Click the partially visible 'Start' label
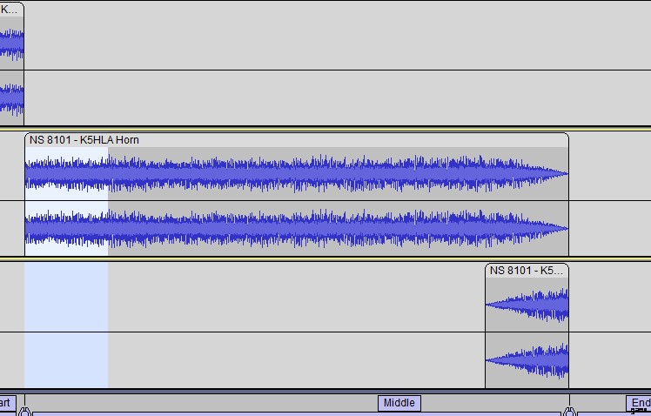The height and width of the screenshot is (416, 651). [x=5, y=403]
